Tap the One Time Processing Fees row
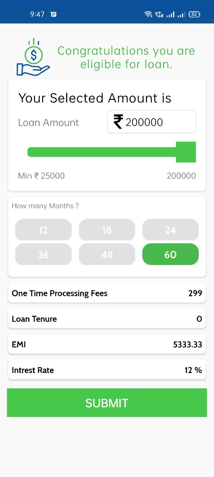214x477 pixels. [107, 293]
